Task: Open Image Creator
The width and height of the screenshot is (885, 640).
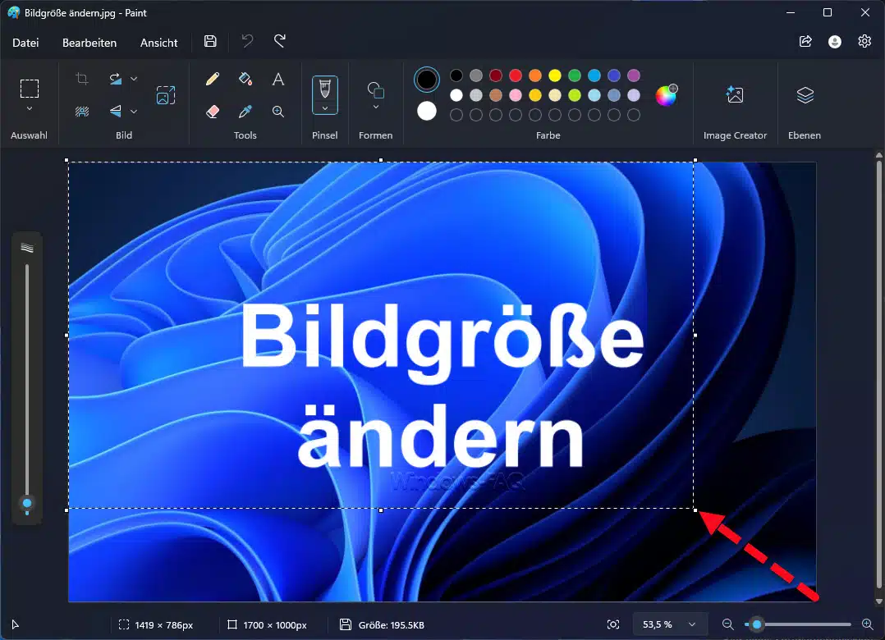Action: point(735,95)
